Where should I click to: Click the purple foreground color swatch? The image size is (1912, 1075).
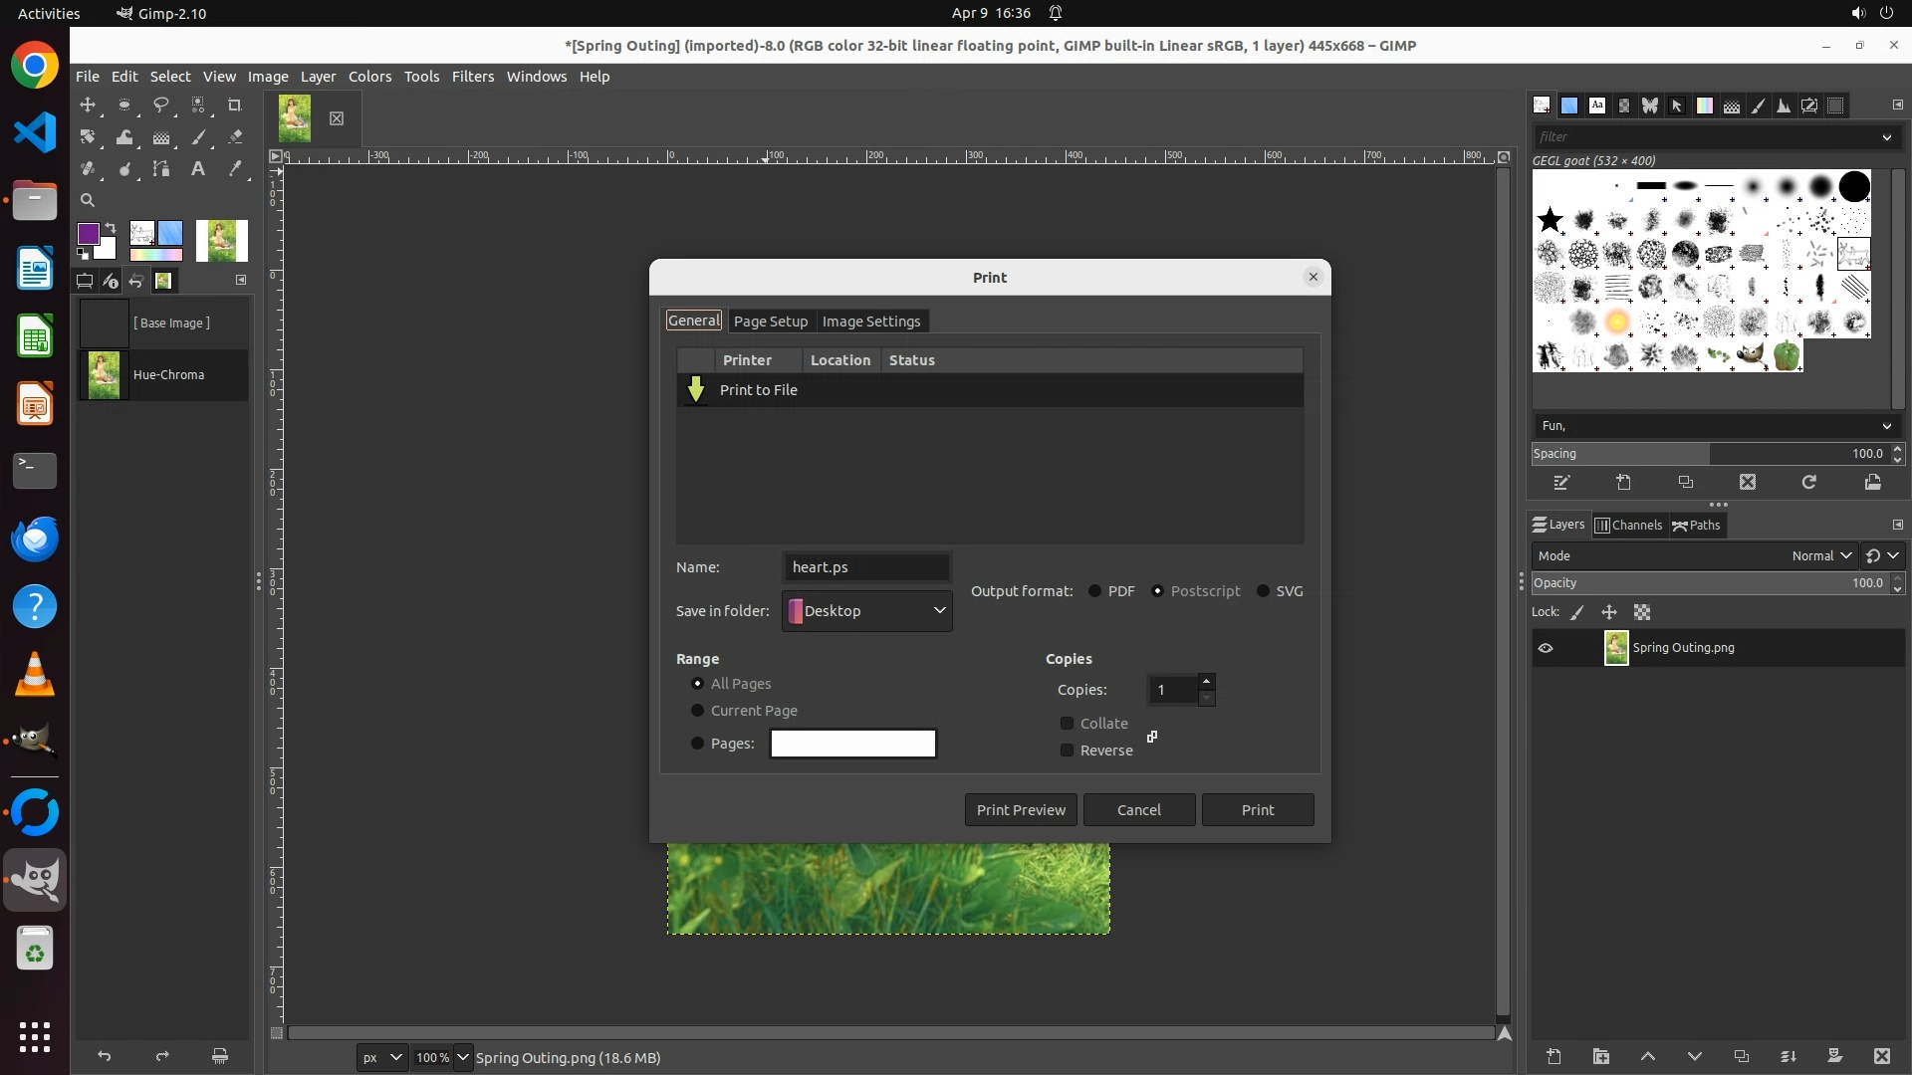[89, 234]
